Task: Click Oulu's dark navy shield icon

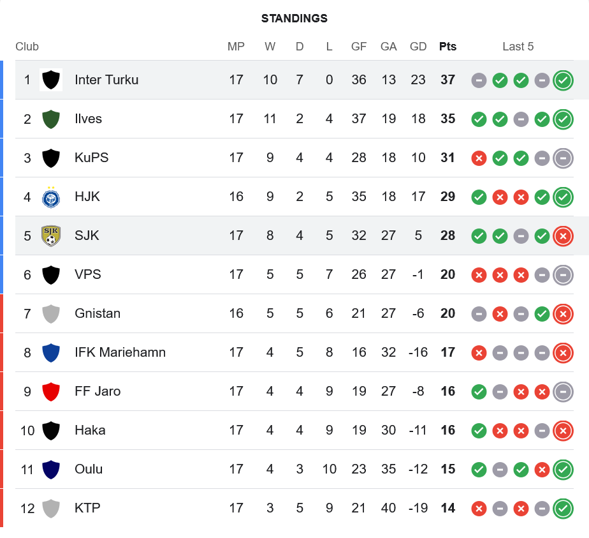Action: click(x=51, y=470)
